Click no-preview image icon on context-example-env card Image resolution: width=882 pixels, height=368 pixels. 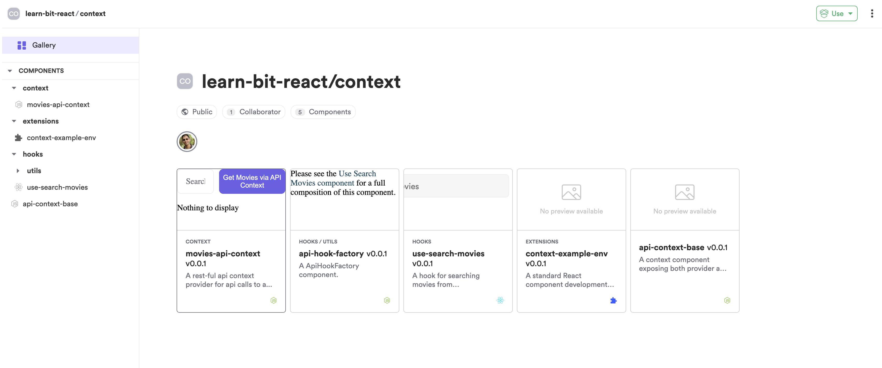pos(572,192)
